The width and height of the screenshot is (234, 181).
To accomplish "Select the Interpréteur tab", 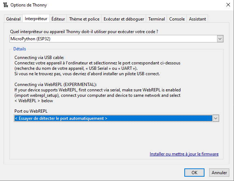I will [x=36, y=18].
